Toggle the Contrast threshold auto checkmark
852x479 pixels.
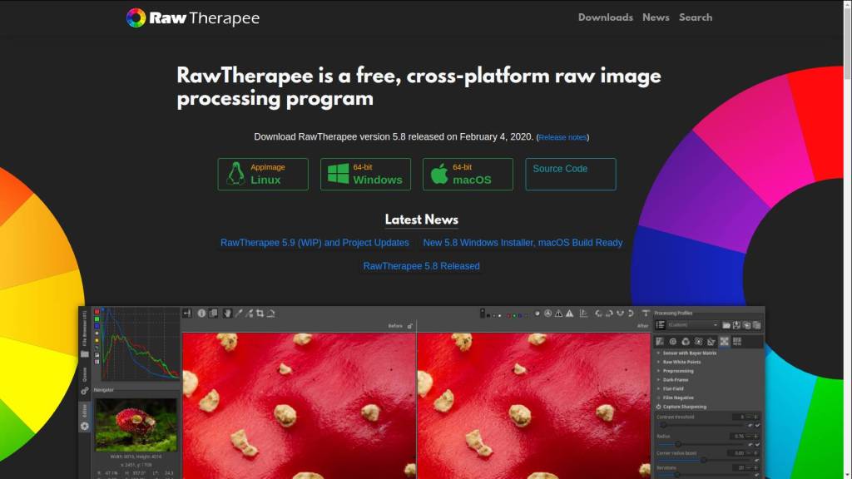pos(757,425)
